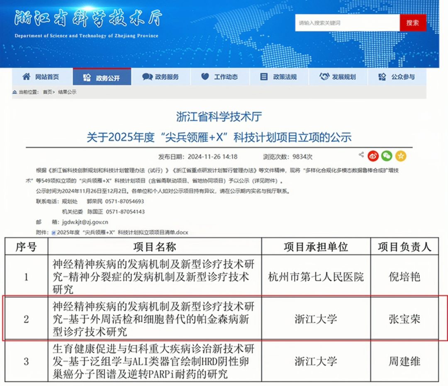Click the serial number 3 cell

pyautogui.click(x=26, y=362)
